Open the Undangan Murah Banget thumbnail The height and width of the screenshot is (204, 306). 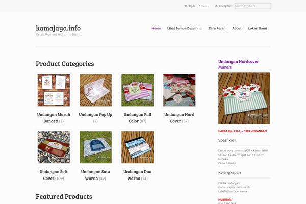pyautogui.click(x=54, y=90)
